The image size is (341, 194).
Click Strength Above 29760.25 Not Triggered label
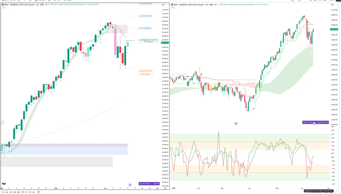[x=149, y=41]
